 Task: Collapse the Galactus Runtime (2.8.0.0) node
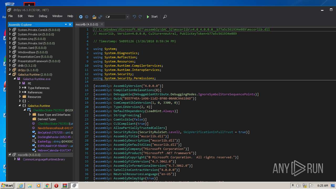tap(10, 74)
